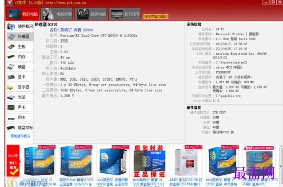Click the fan speed value 每分钟2722 转

pyautogui.click(x=223, y=132)
